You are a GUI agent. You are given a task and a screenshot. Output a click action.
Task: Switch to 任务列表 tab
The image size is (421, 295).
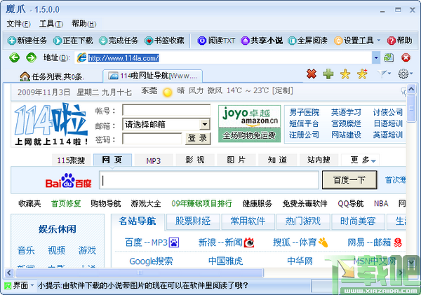(52, 76)
